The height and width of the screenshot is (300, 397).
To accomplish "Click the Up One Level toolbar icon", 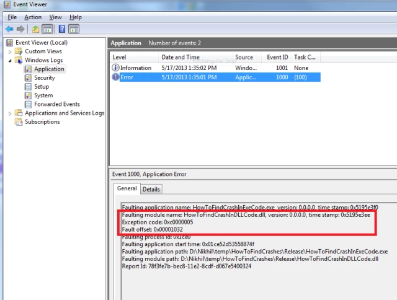I will [35, 29].
